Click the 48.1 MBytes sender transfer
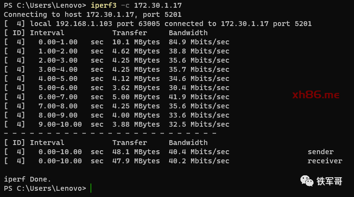 [136, 152]
